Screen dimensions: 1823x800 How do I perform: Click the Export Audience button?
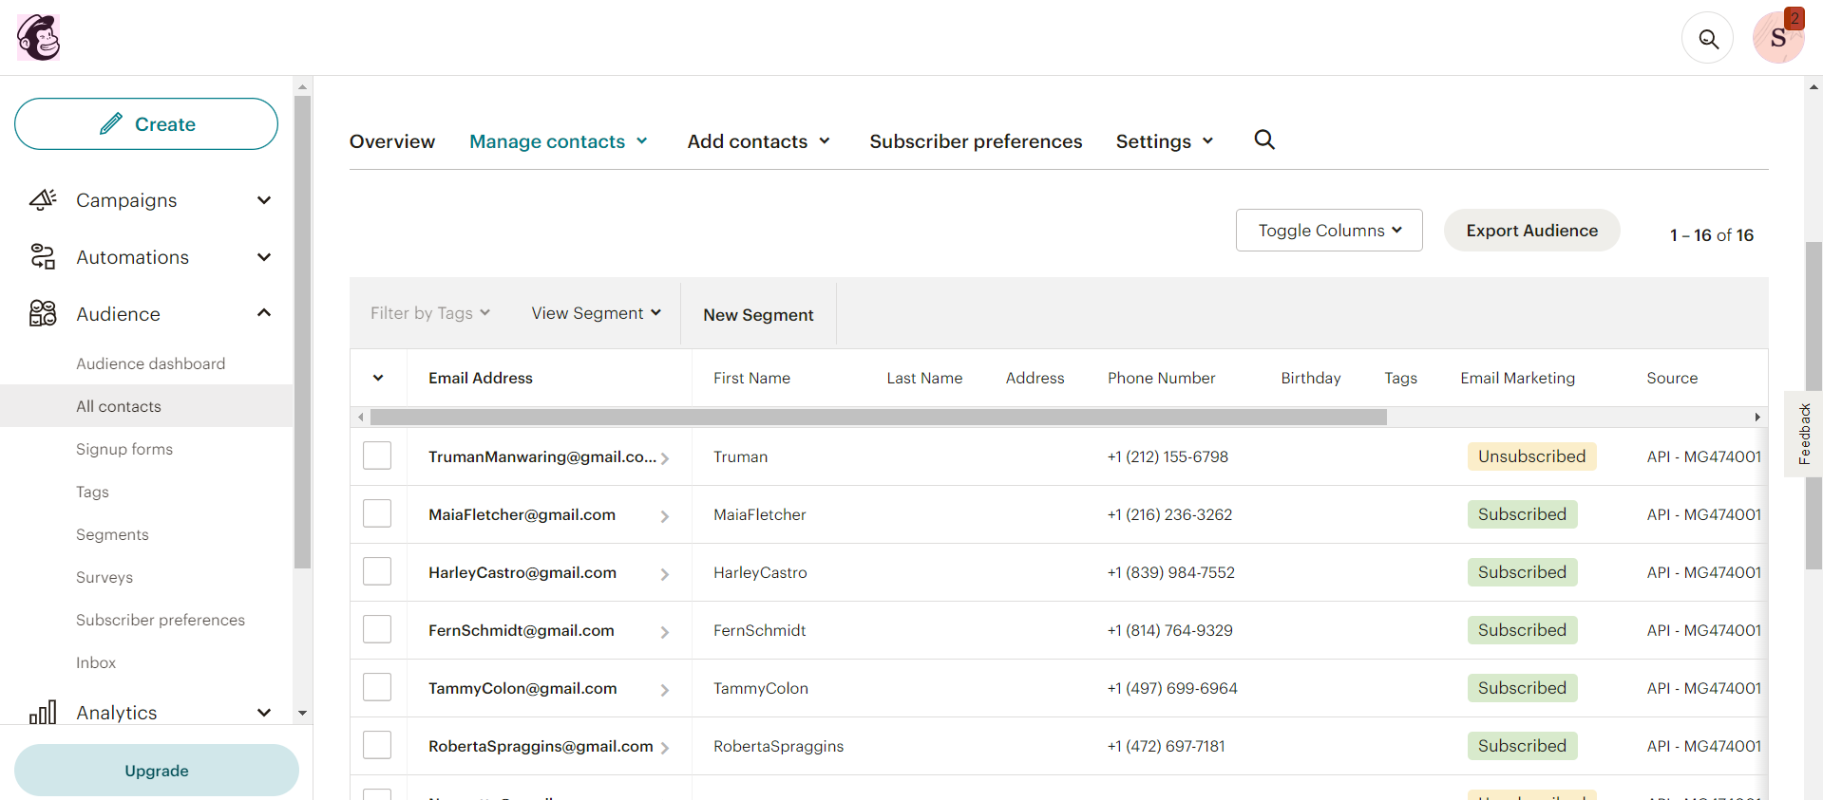click(1531, 231)
